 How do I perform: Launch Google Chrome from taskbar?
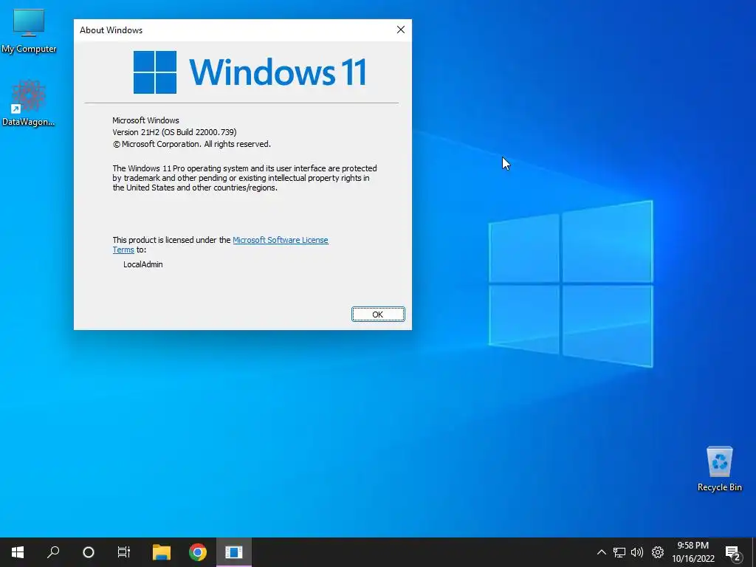click(x=198, y=552)
